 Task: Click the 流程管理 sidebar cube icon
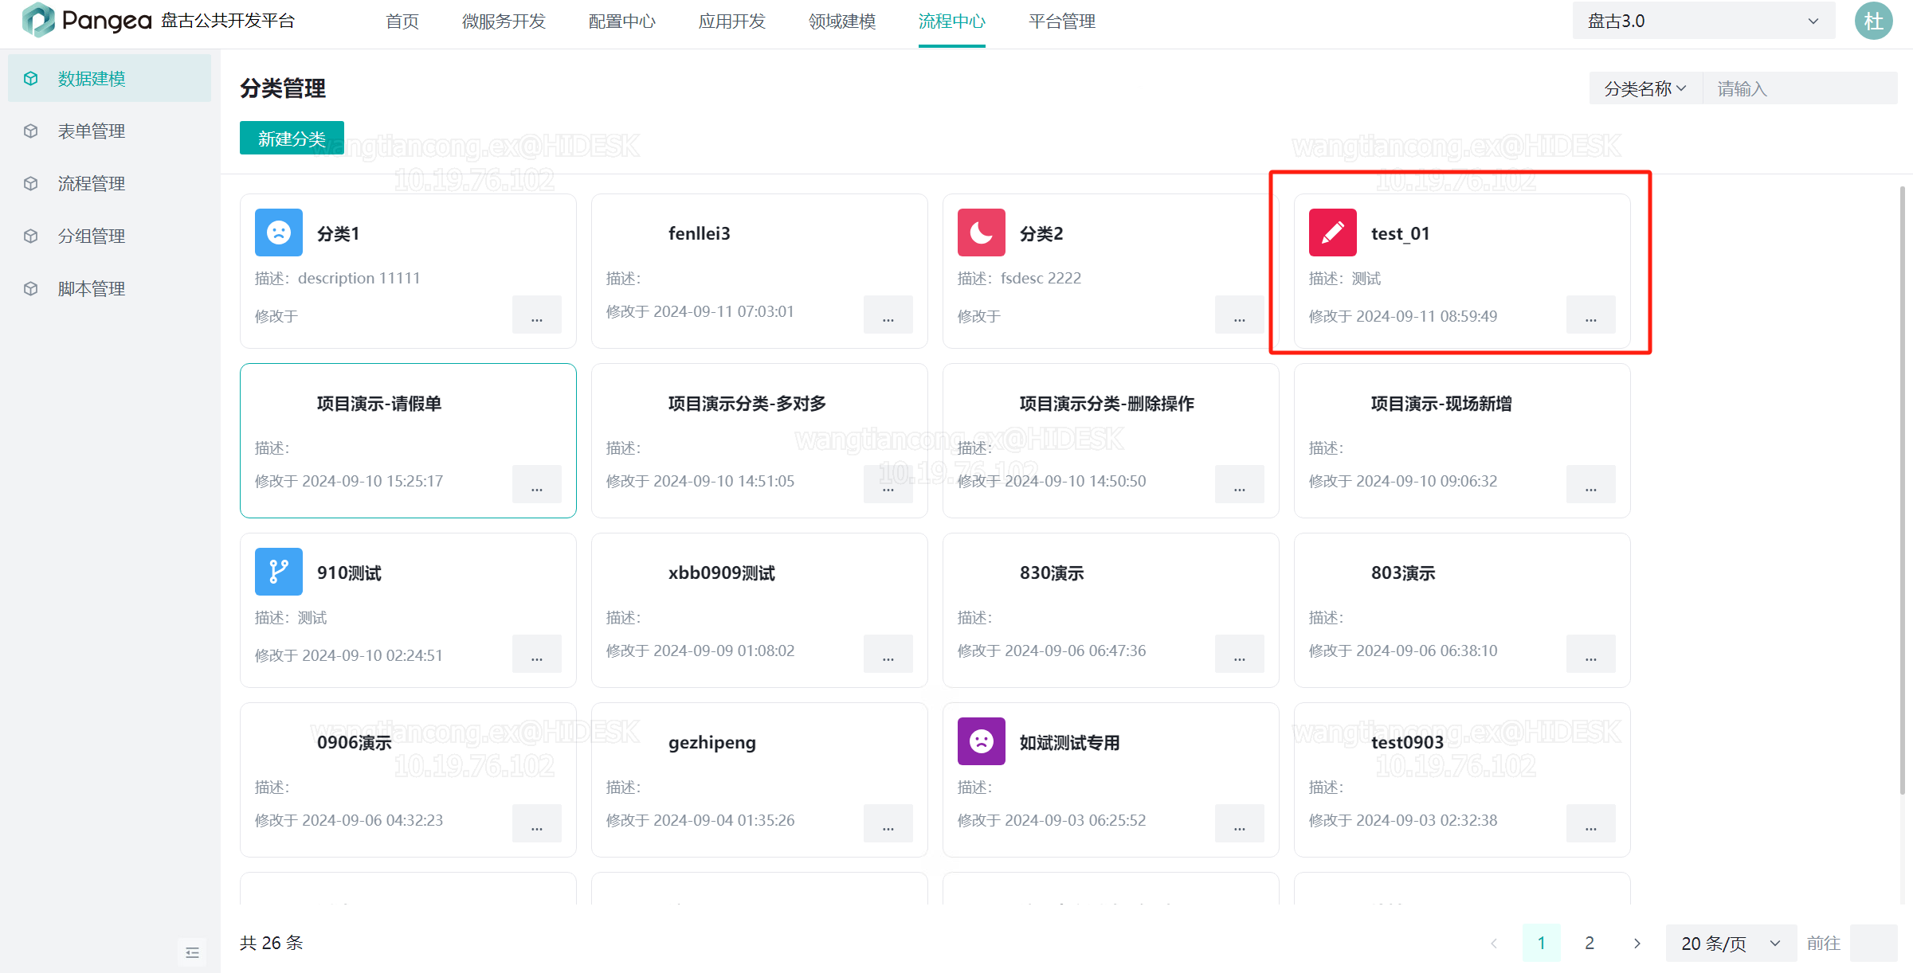point(31,183)
